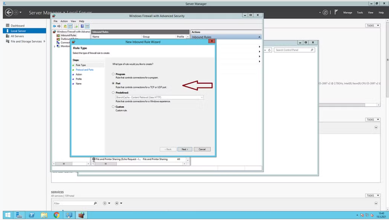Click the firewall toolbar Help icon

tap(82, 26)
